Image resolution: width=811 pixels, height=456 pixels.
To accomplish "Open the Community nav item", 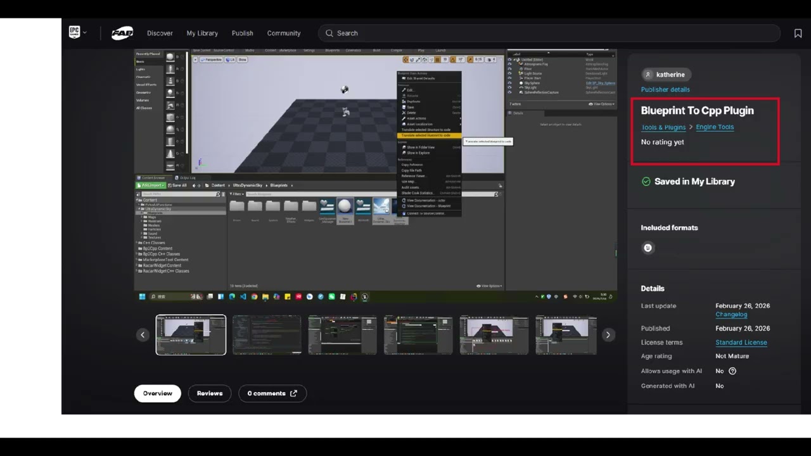I will 283,33.
